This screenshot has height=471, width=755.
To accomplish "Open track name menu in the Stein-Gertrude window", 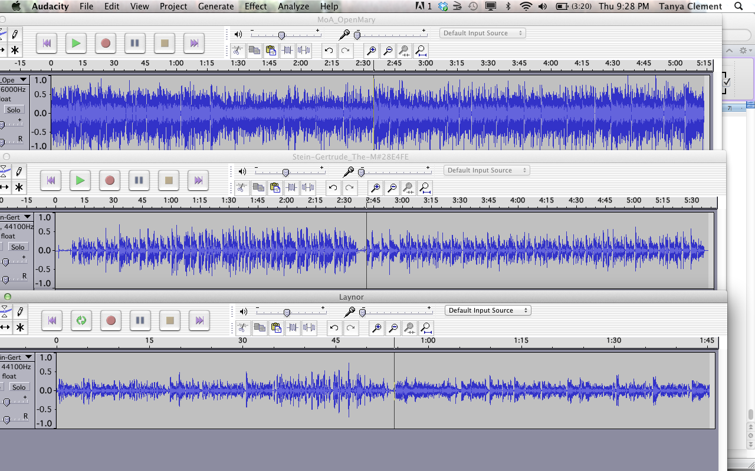I will point(17,217).
